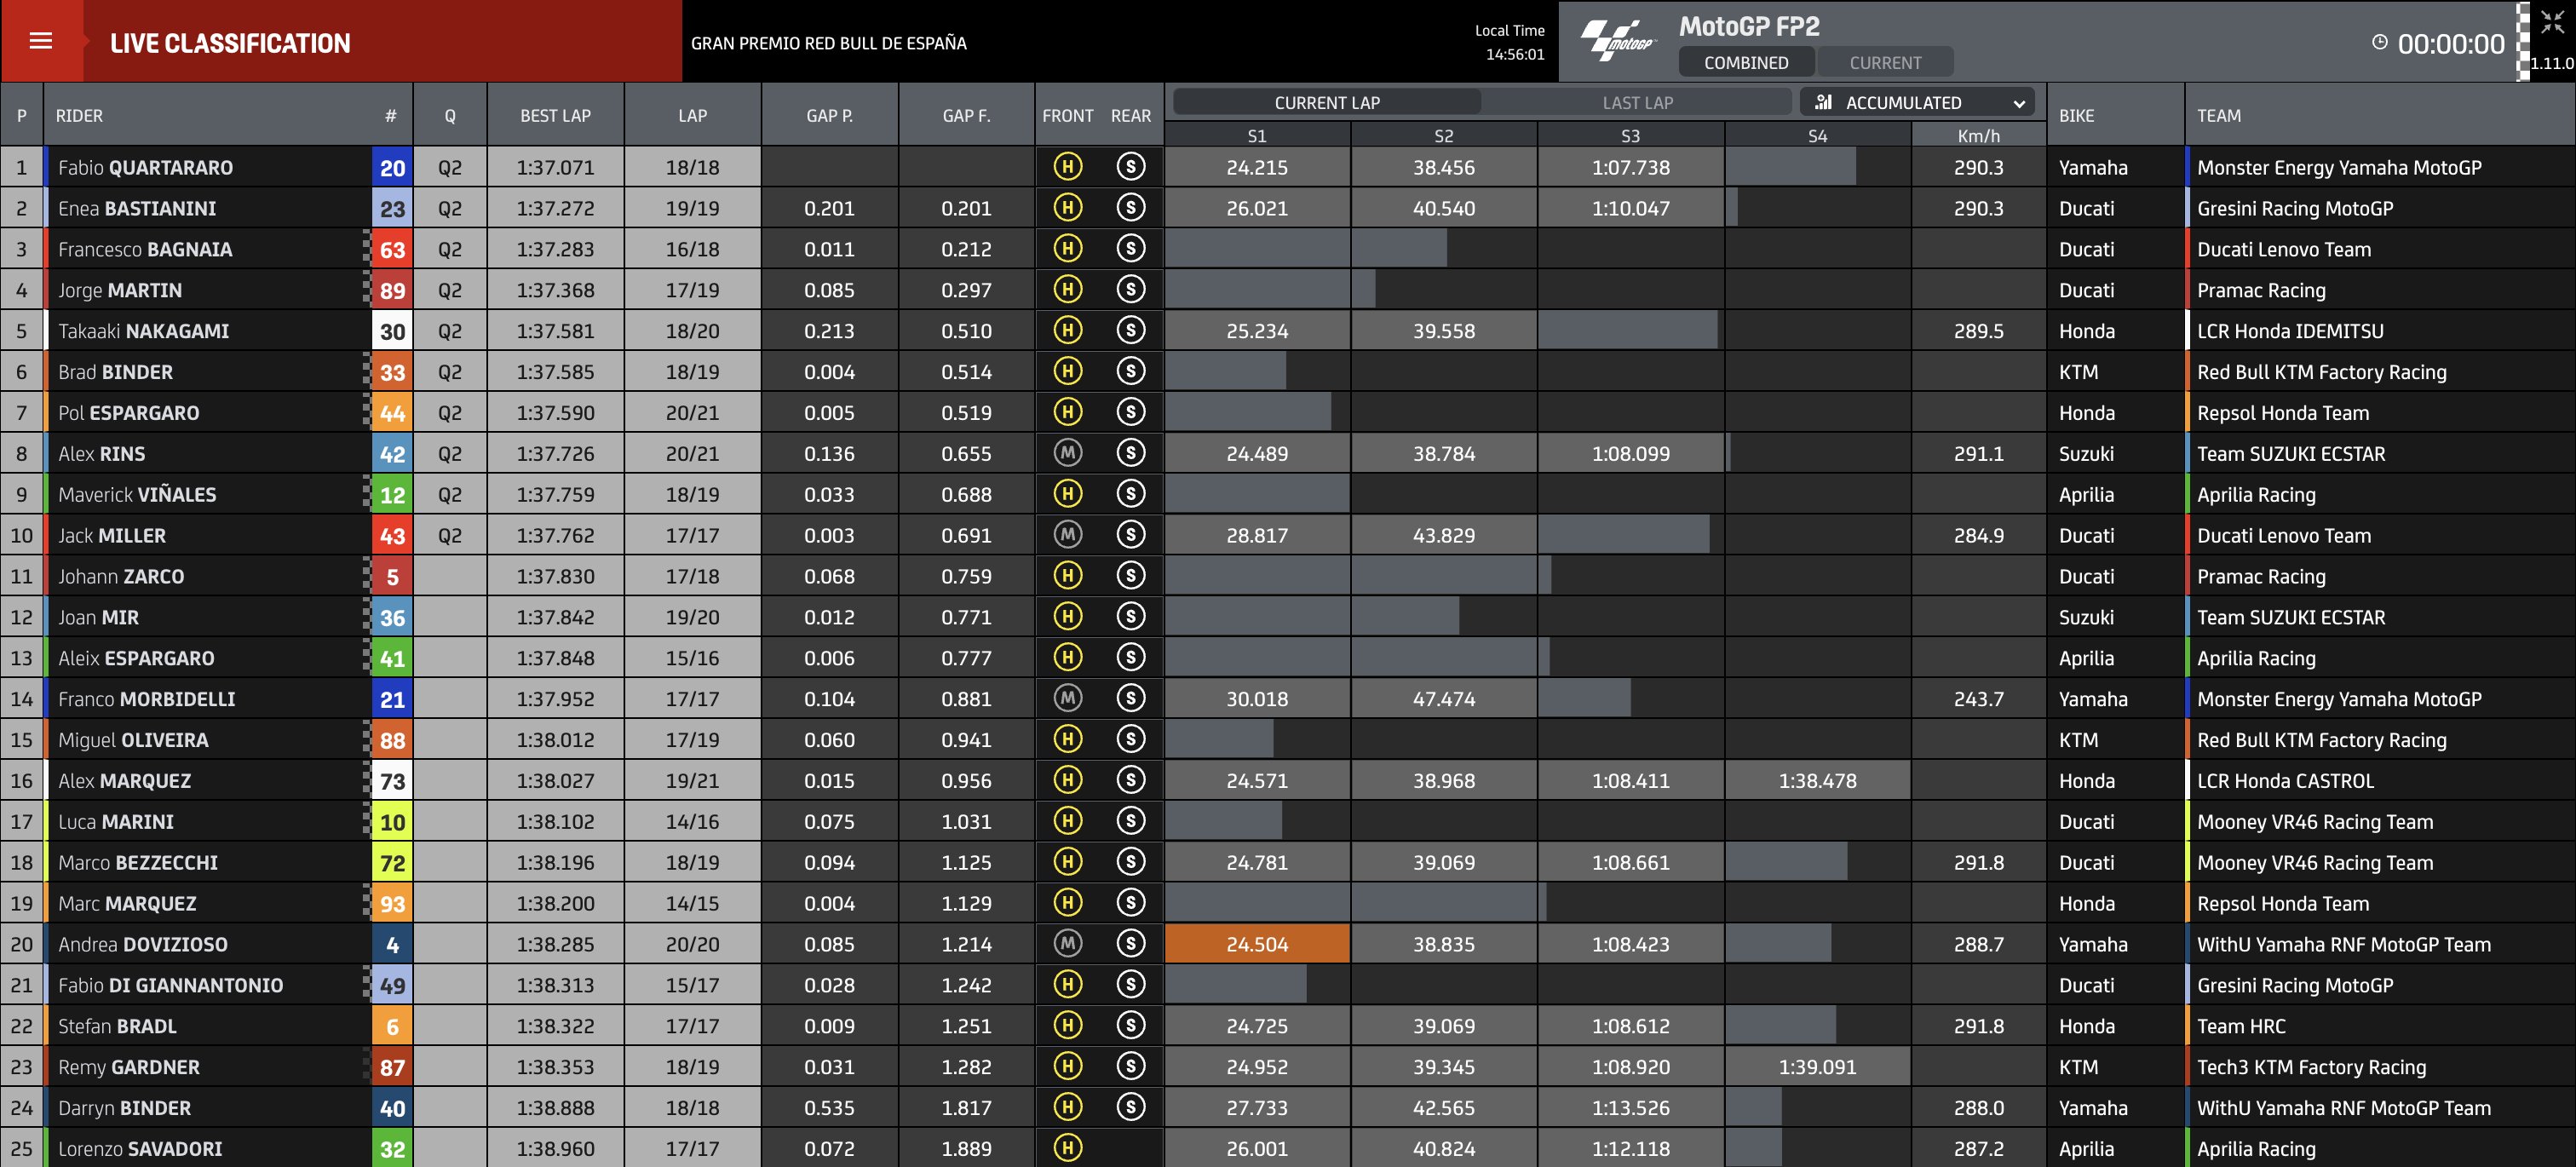
Task: Click LCR Honda IDEMITSU team name
Action: (2290, 330)
